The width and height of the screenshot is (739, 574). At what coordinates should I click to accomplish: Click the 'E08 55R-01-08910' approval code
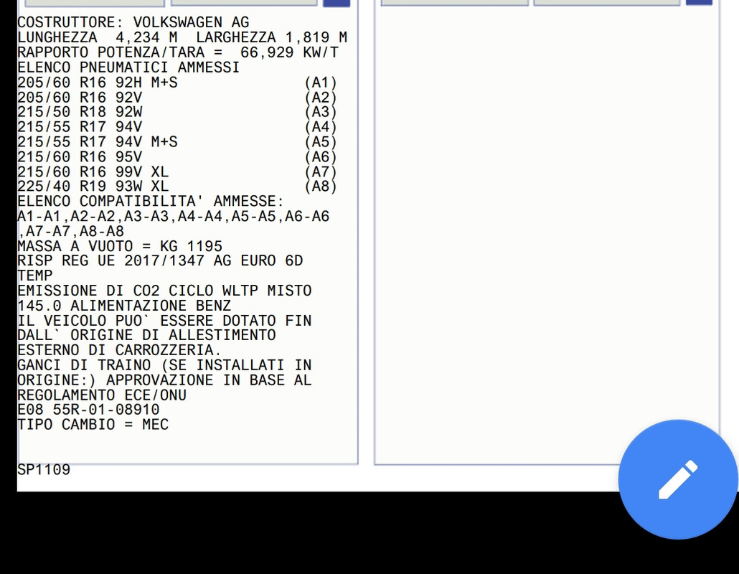coord(88,410)
